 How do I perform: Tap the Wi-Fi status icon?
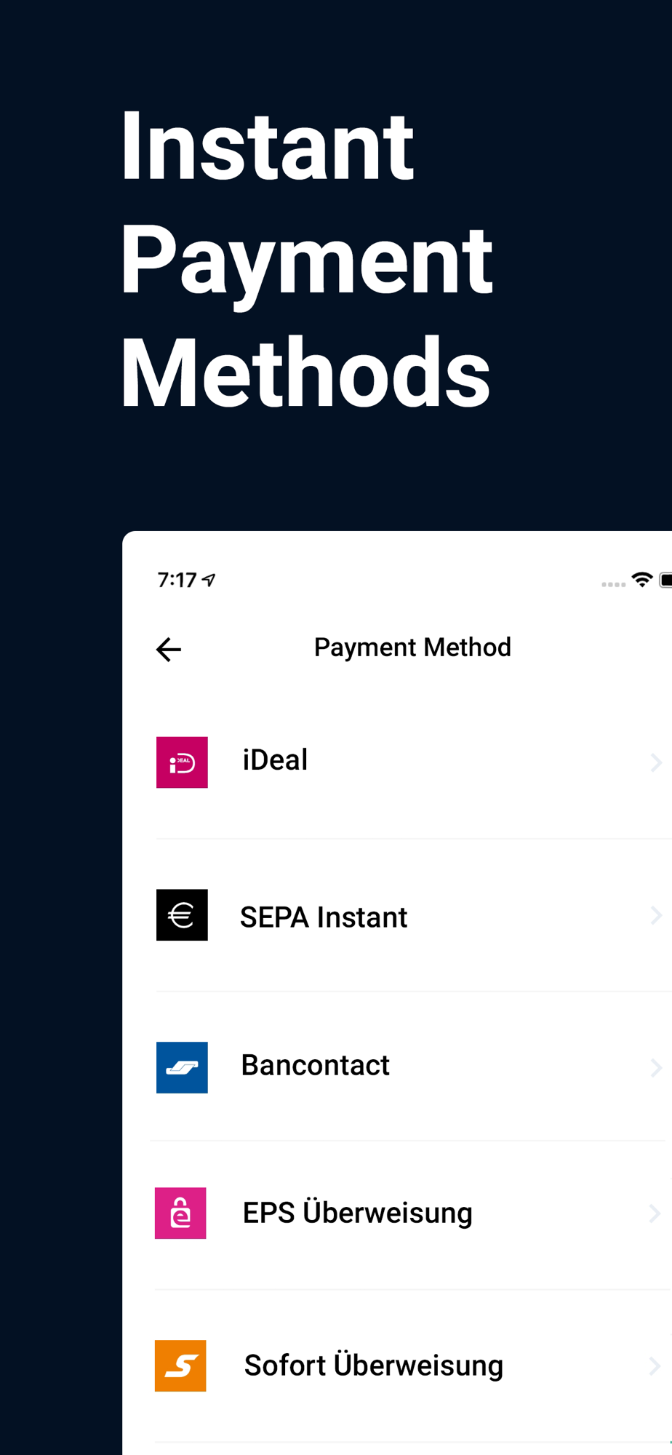coord(642,580)
